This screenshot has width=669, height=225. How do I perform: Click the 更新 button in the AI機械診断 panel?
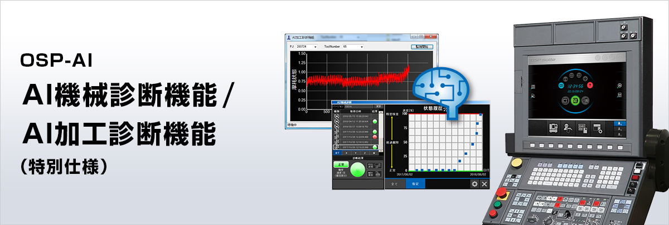(x=377, y=106)
